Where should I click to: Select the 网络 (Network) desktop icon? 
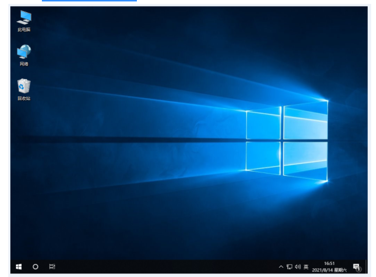coord(24,52)
